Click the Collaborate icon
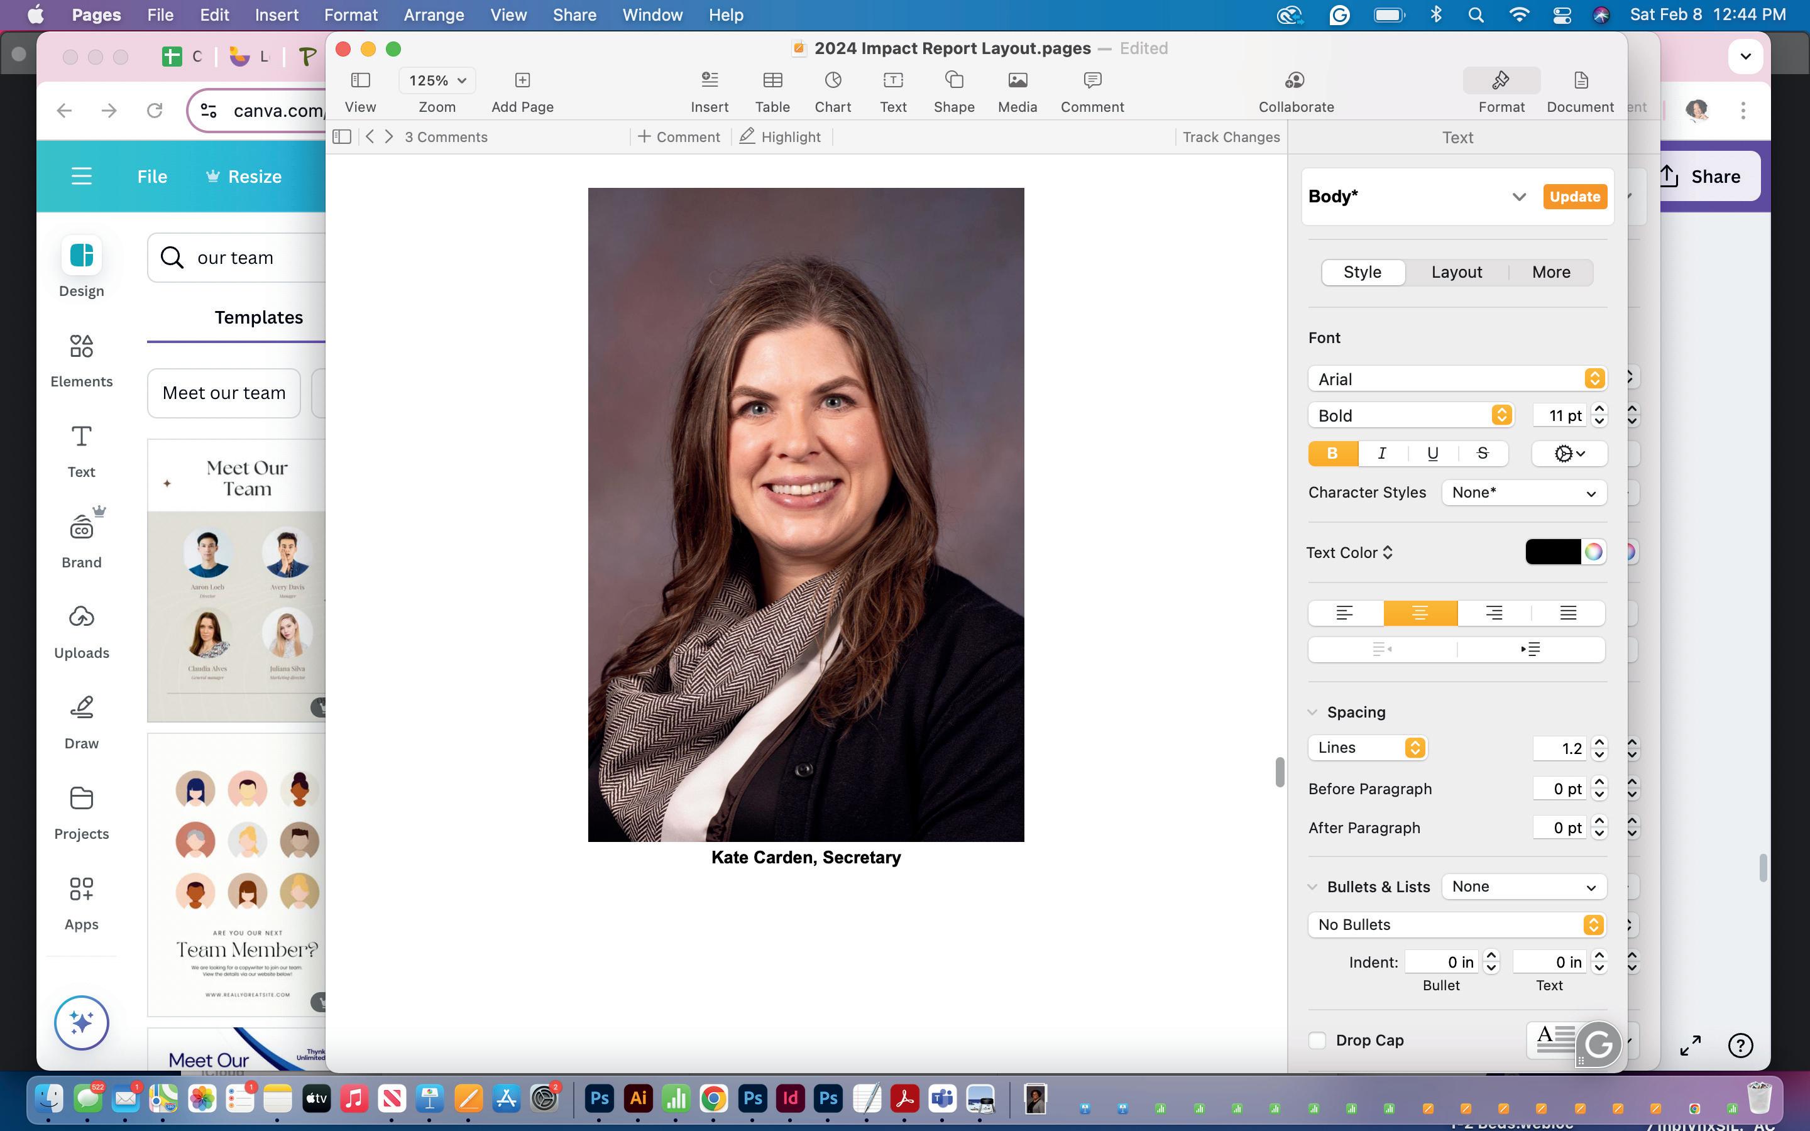The width and height of the screenshot is (1810, 1131). click(1295, 81)
